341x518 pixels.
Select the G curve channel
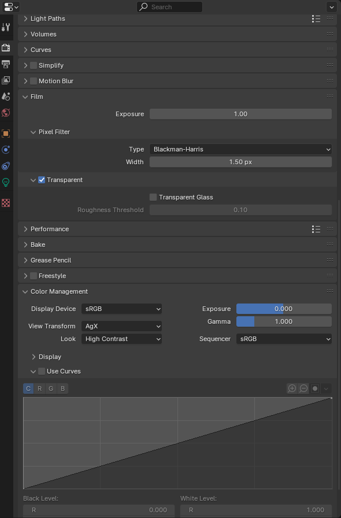click(51, 388)
